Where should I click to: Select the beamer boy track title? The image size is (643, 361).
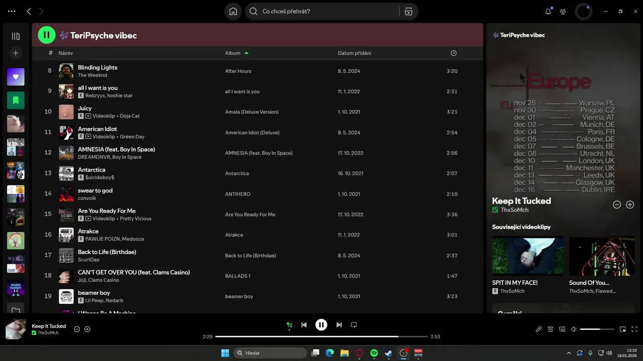[x=94, y=293]
